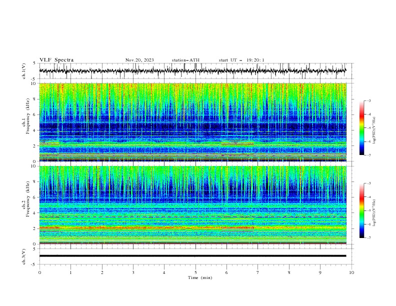Click the "VLF Spectra" plot title
Viewport: 396px width, 306px height.
[56, 60]
